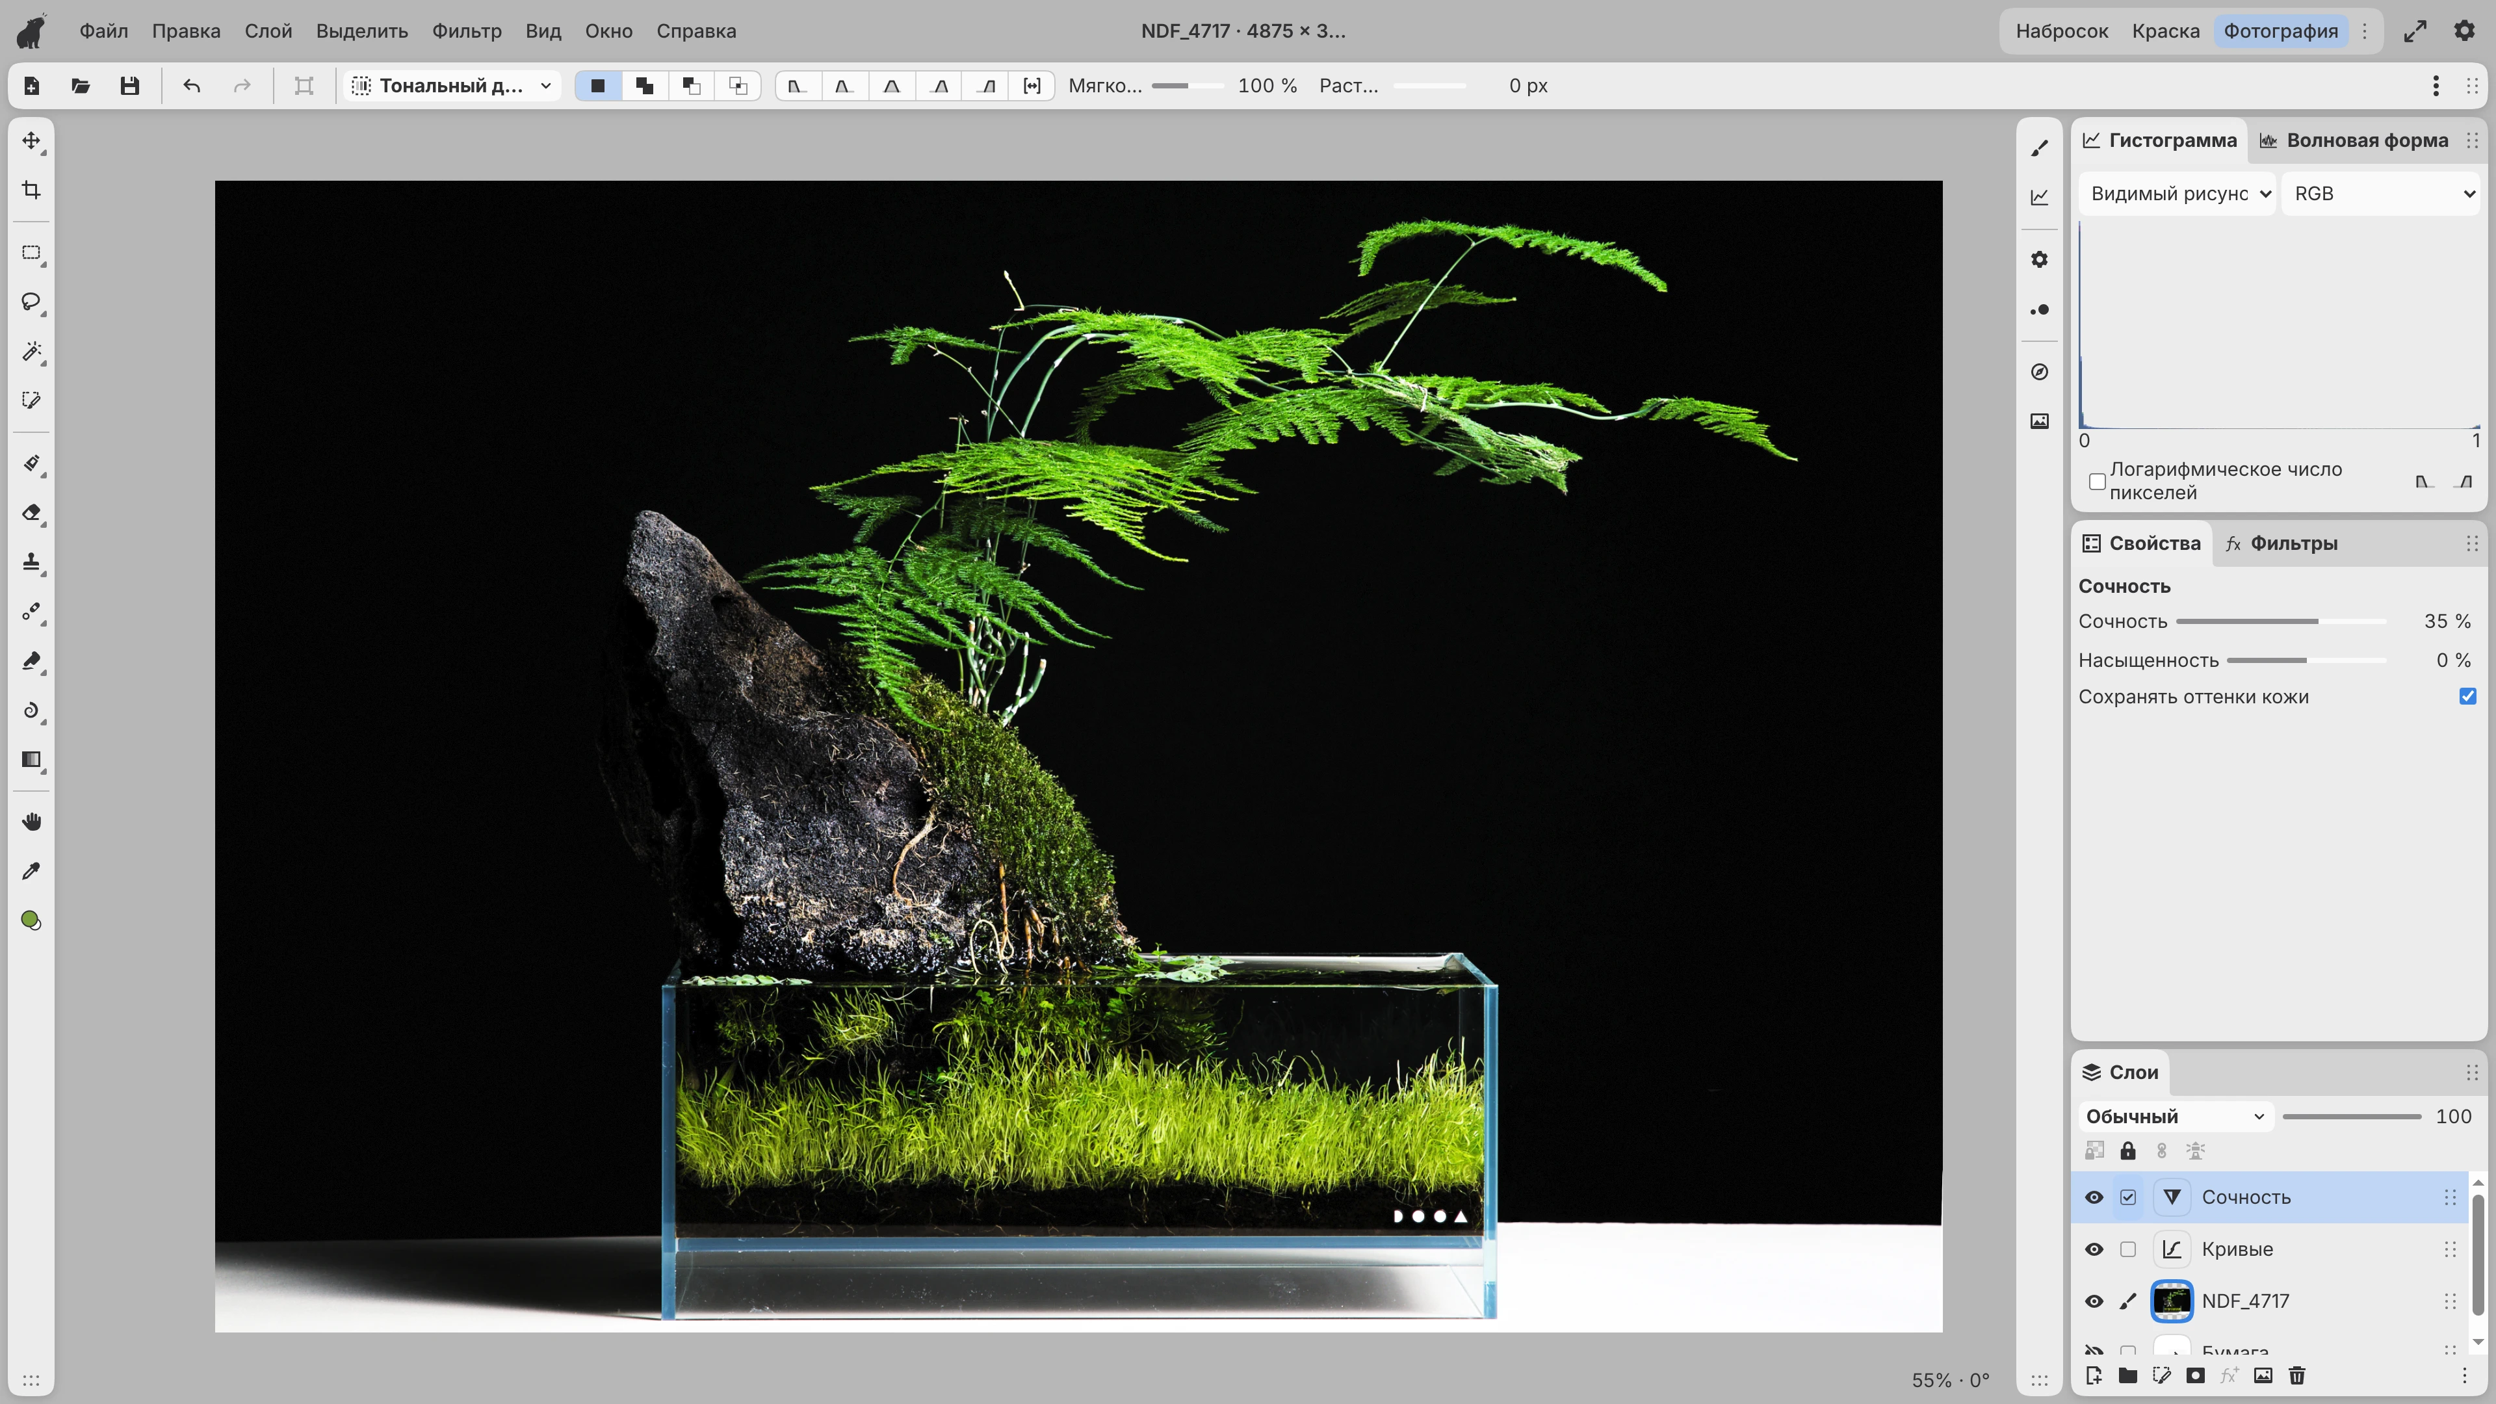Open the Тональный д... selection mode dropdown
The width and height of the screenshot is (2496, 1404).
click(452, 85)
